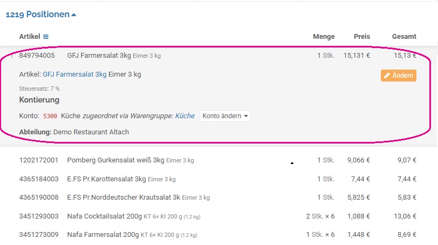This screenshot has height=245, width=438.
Task: Click the Menge column header
Action: [324, 37]
